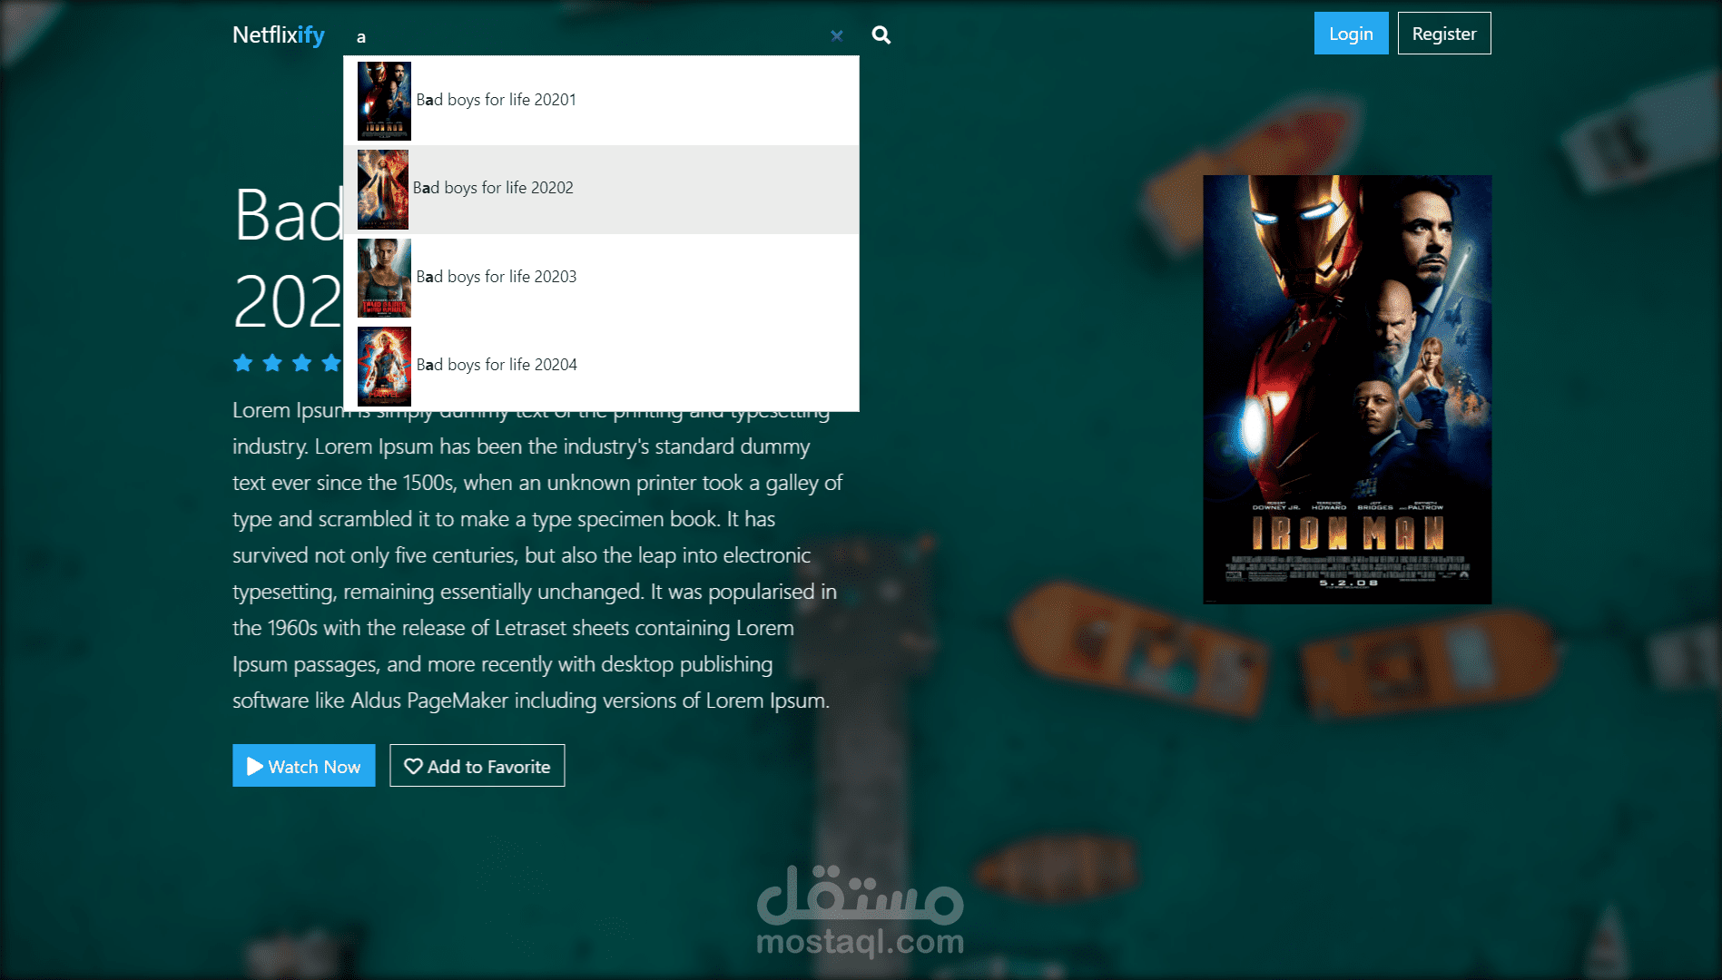This screenshot has width=1722, height=980.
Task: Select suggestion "Bad boys for life 20202"
Action: [601, 189]
